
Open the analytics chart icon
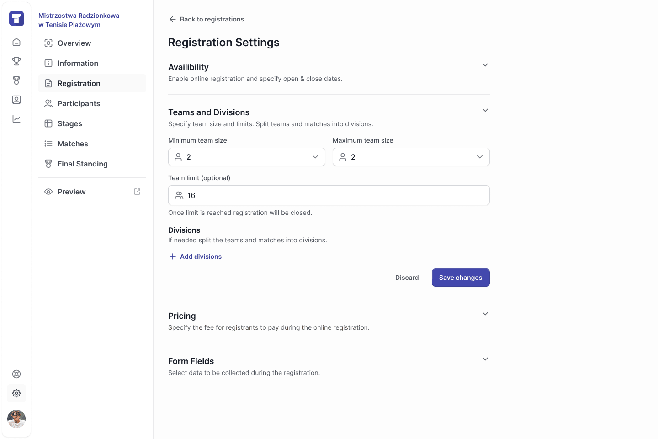tap(16, 119)
